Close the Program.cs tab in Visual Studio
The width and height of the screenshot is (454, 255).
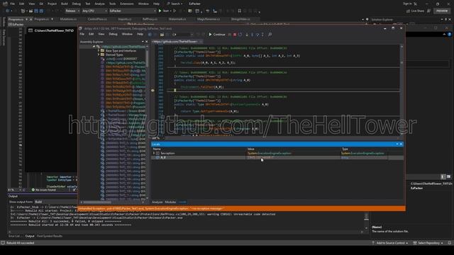[x=31, y=19]
